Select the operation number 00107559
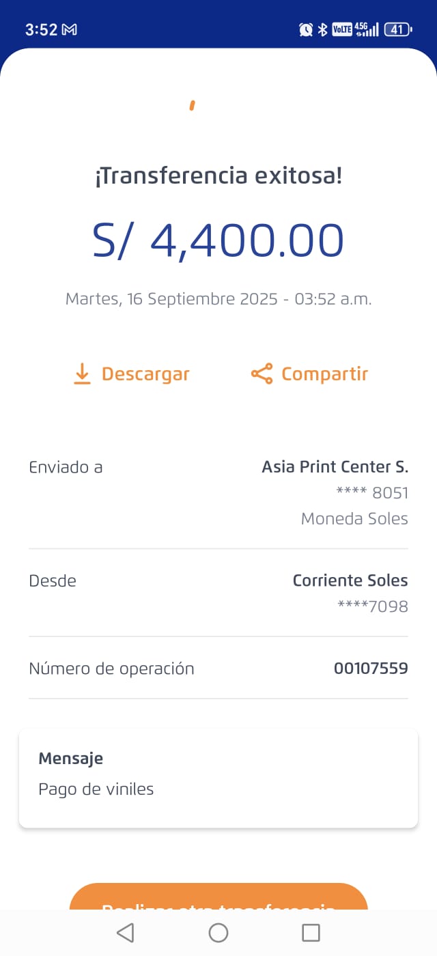Image resolution: width=437 pixels, height=956 pixels. (x=371, y=669)
